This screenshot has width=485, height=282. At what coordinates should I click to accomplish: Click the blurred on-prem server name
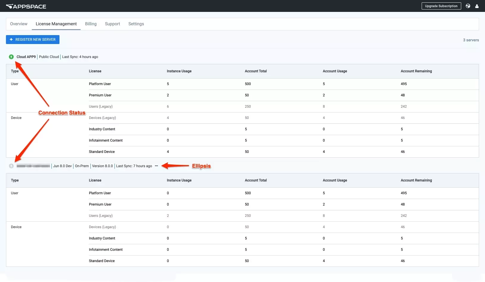(33, 166)
